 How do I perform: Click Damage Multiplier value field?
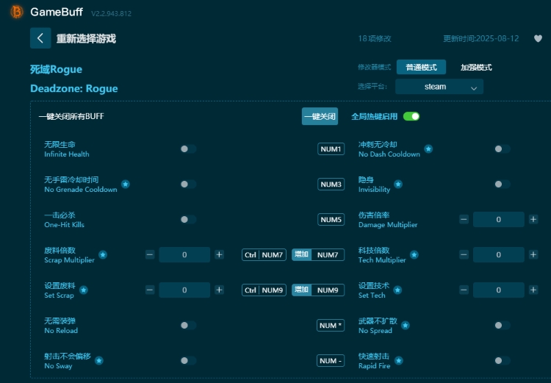coord(499,220)
